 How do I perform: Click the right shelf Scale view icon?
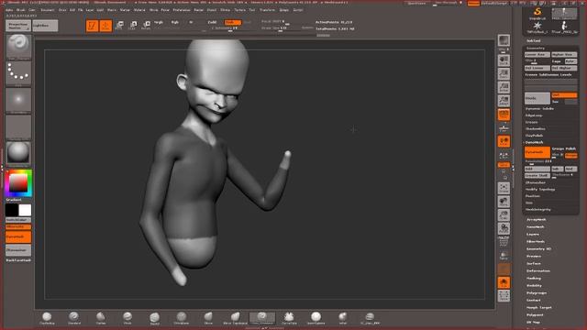point(504,214)
